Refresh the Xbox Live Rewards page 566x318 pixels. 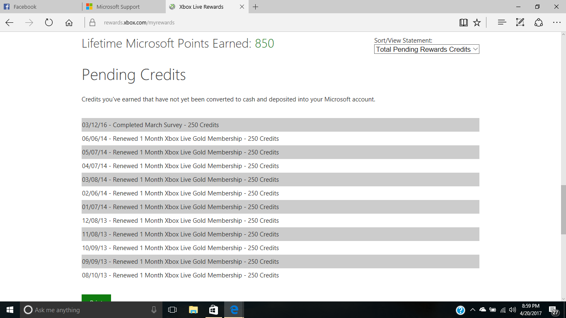[49, 23]
